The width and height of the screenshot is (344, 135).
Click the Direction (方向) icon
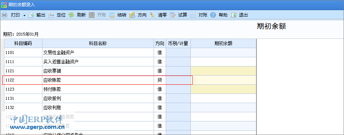coord(132,15)
